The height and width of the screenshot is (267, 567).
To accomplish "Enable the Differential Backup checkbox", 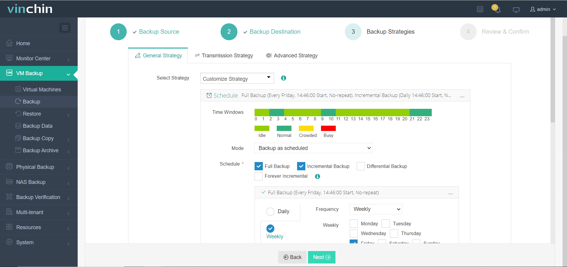I will pos(361,166).
